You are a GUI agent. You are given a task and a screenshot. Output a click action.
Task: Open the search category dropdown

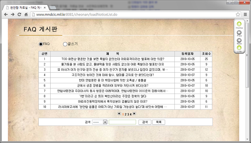[x=100, y=122]
